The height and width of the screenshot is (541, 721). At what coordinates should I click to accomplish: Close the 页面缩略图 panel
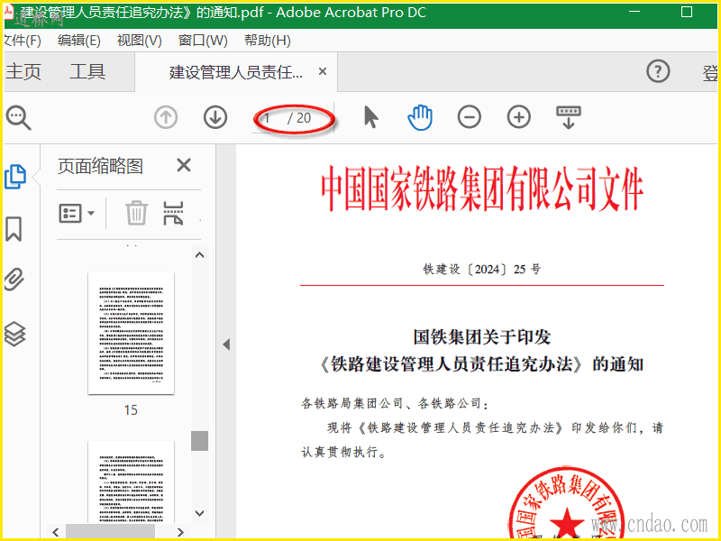click(184, 165)
